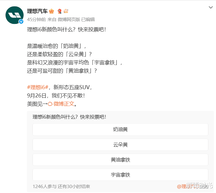Click the 理想汽车 account name
The height and width of the screenshot is (193, 216).
37,11
